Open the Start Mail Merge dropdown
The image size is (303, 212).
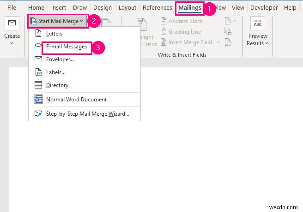(x=58, y=21)
